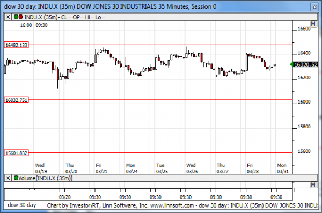Toggle the M button on volume pane scale
The image size is (322, 213).
(x=313, y=185)
